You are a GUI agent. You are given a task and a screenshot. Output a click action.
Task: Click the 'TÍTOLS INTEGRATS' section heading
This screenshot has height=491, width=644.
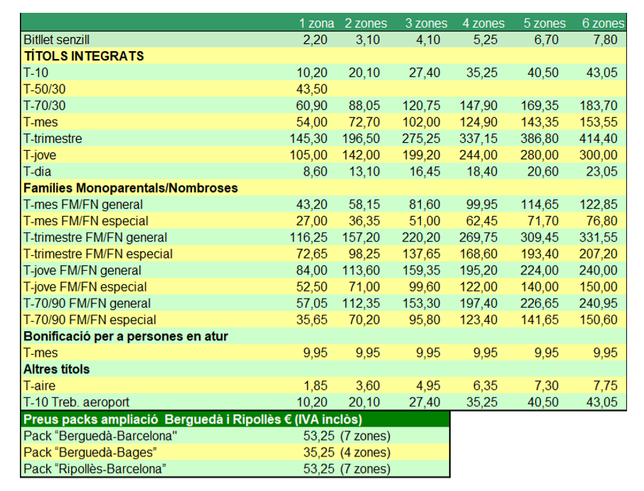coord(84,56)
